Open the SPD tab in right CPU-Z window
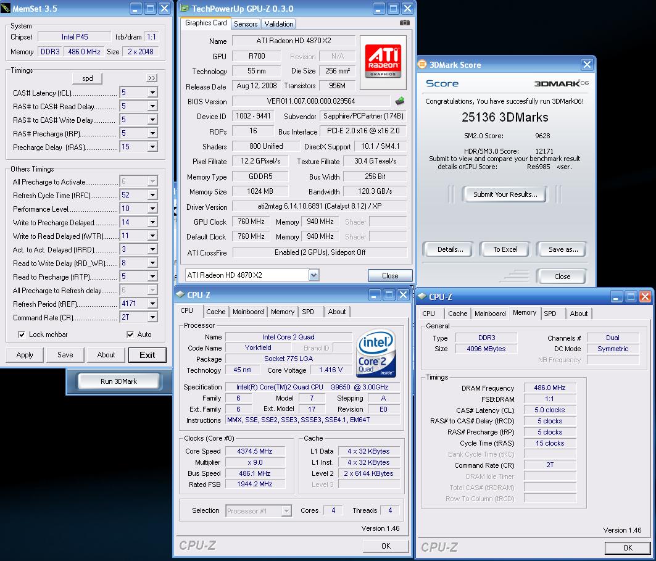656x561 pixels. [550, 314]
